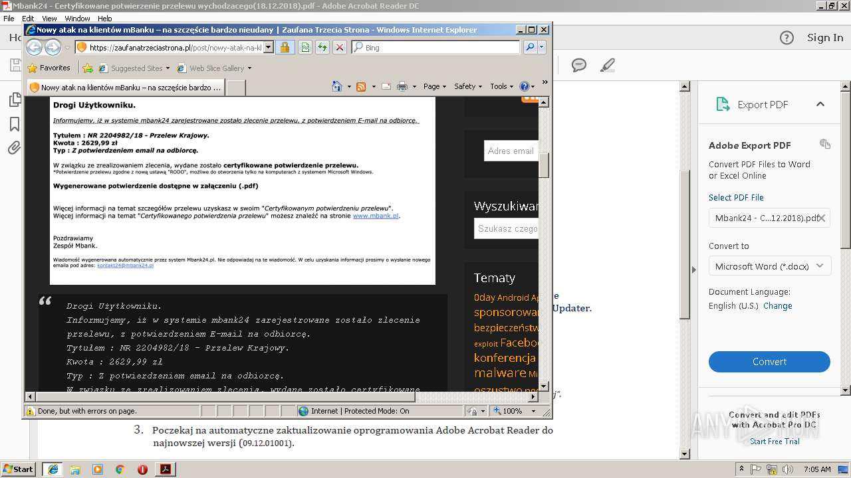Click the blue Convert button
851x478 pixels.
click(x=769, y=362)
